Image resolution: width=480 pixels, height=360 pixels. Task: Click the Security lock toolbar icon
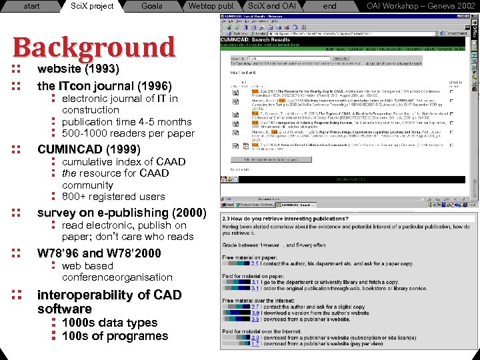(287, 27)
